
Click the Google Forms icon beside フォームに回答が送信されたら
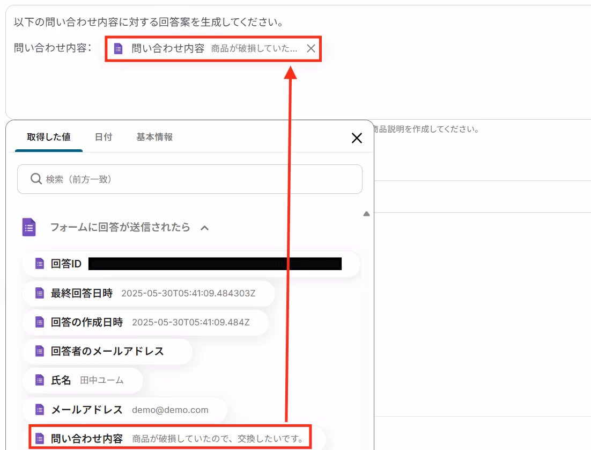coord(29,227)
